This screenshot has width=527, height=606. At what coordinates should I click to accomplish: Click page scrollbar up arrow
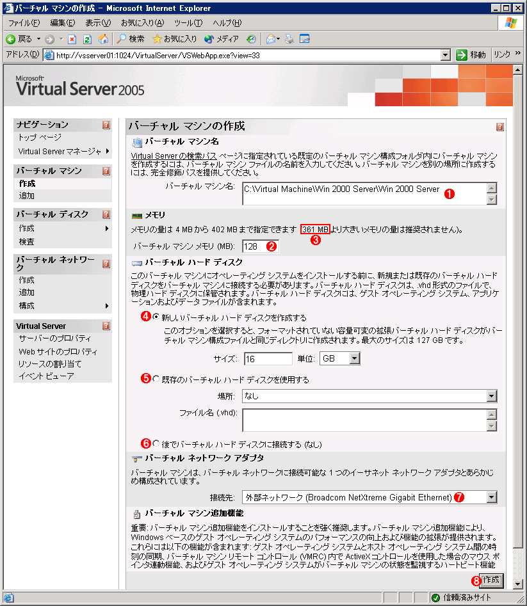click(518, 70)
